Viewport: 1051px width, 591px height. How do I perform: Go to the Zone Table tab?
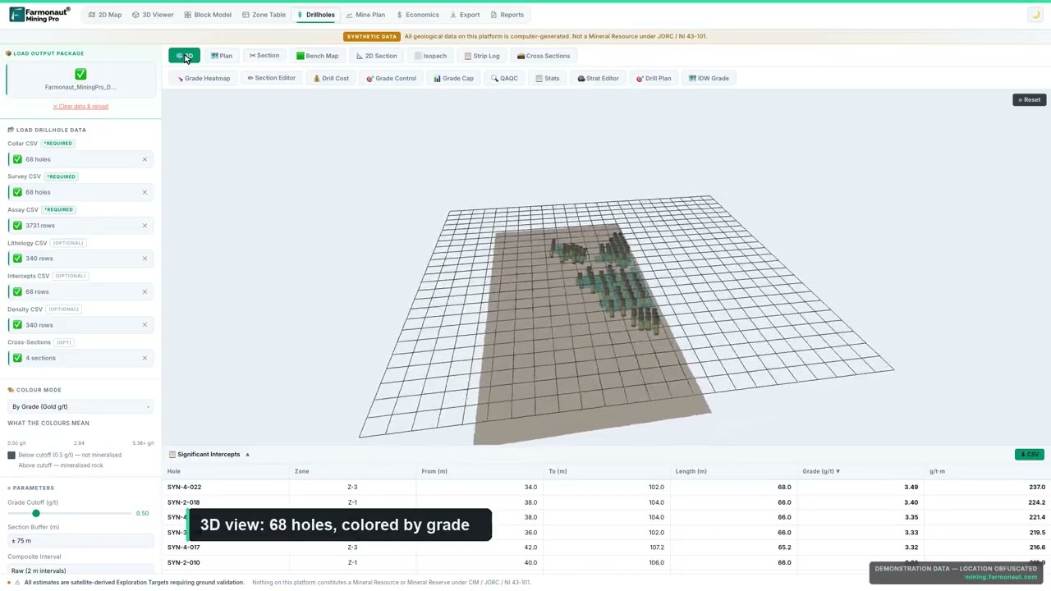[x=264, y=15]
